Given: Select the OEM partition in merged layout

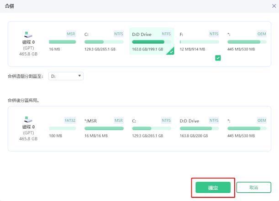Looking at the screenshot, I should coord(247,128).
